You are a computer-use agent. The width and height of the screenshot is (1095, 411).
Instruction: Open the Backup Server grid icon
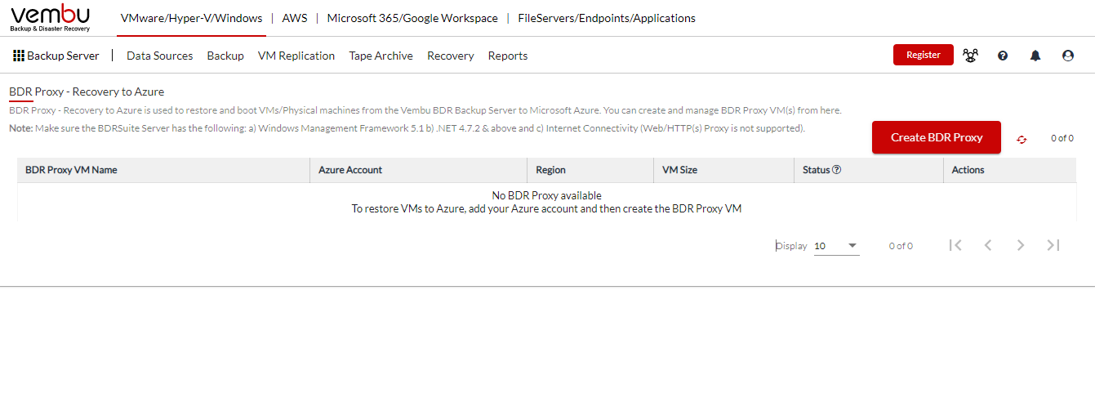point(19,56)
